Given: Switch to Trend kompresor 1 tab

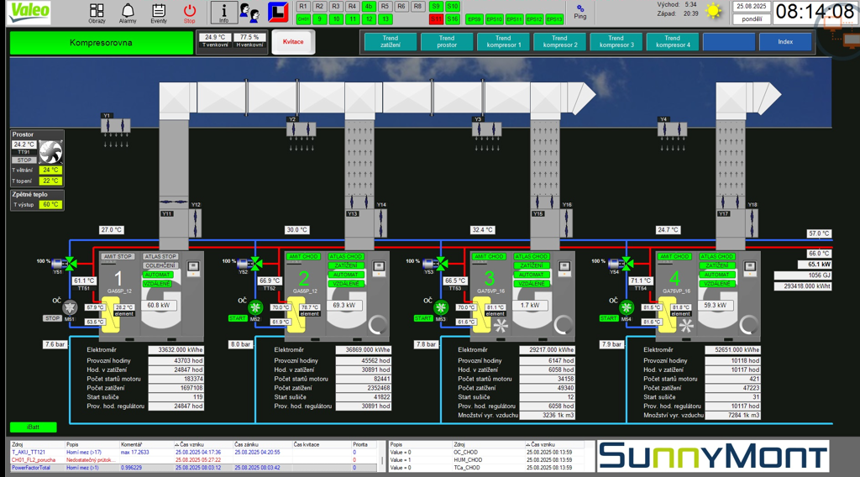Looking at the screenshot, I should tap(502, 41).
